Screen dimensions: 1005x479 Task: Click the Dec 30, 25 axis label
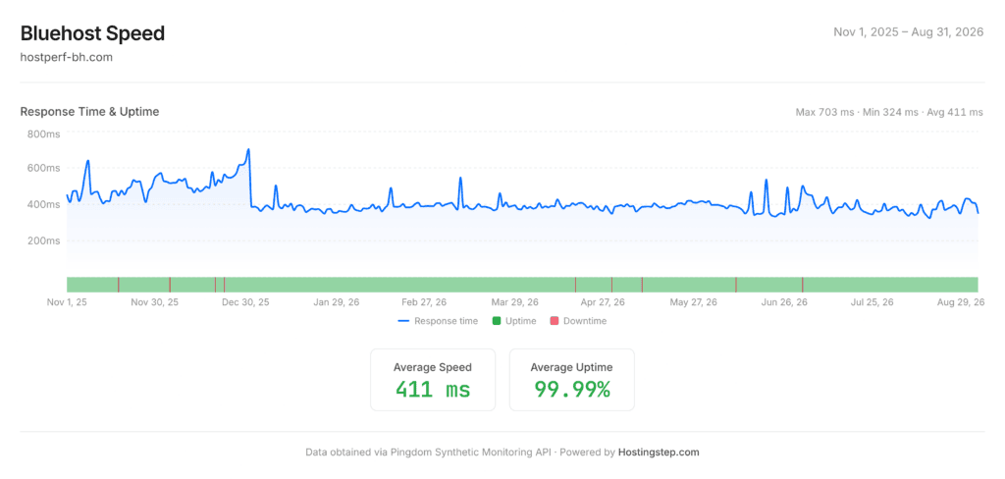(x=245, y=302)
